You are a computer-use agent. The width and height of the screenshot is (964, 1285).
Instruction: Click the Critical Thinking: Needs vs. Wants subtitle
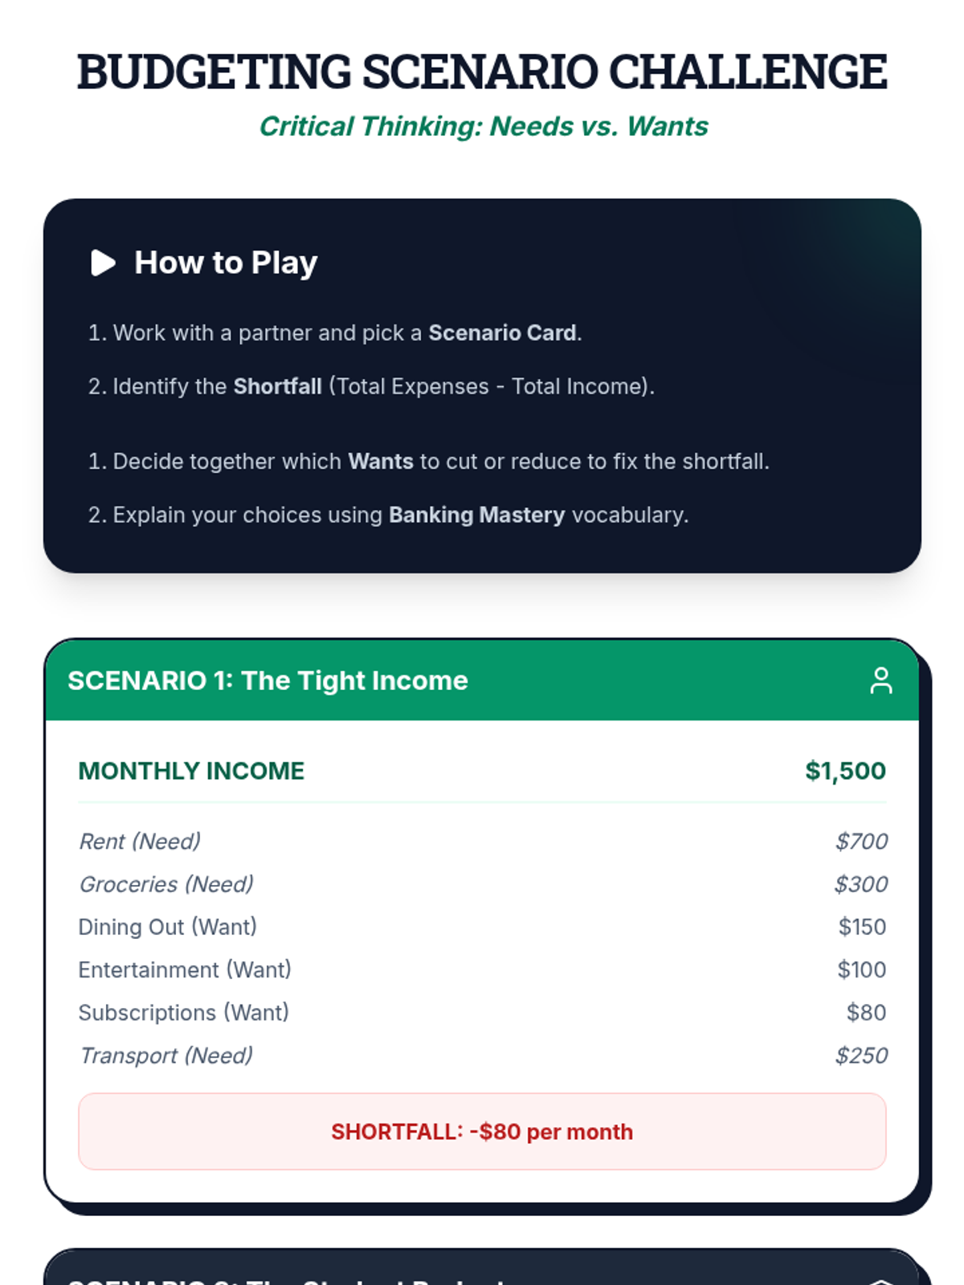(x=483, y=126)
